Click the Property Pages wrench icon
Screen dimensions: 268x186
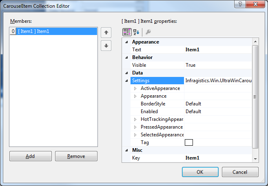pos(148,32)
